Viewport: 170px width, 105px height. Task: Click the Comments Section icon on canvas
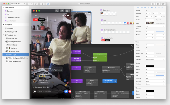pyautogui.click(x=102, y=30)
